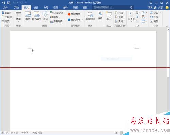Expand the screenshot (屏幕截图) dropdown

point(64,21)
